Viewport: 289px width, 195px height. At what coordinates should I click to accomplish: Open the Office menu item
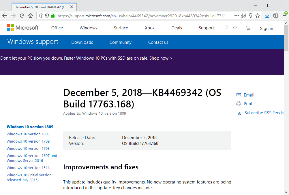[57, 28]
